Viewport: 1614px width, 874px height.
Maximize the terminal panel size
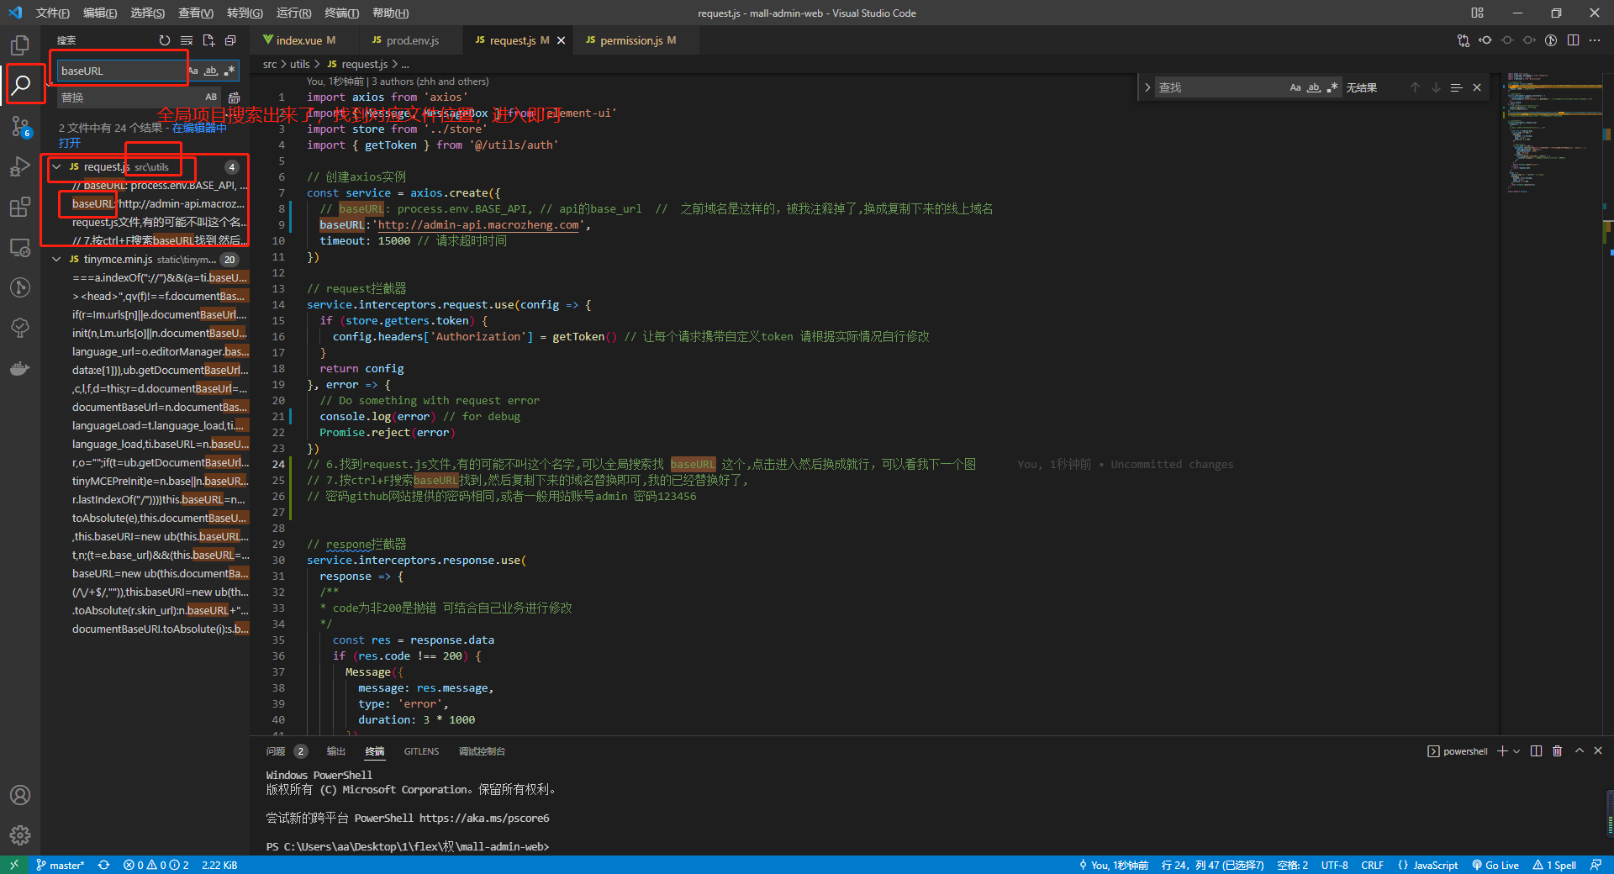tap(1579, 750)
